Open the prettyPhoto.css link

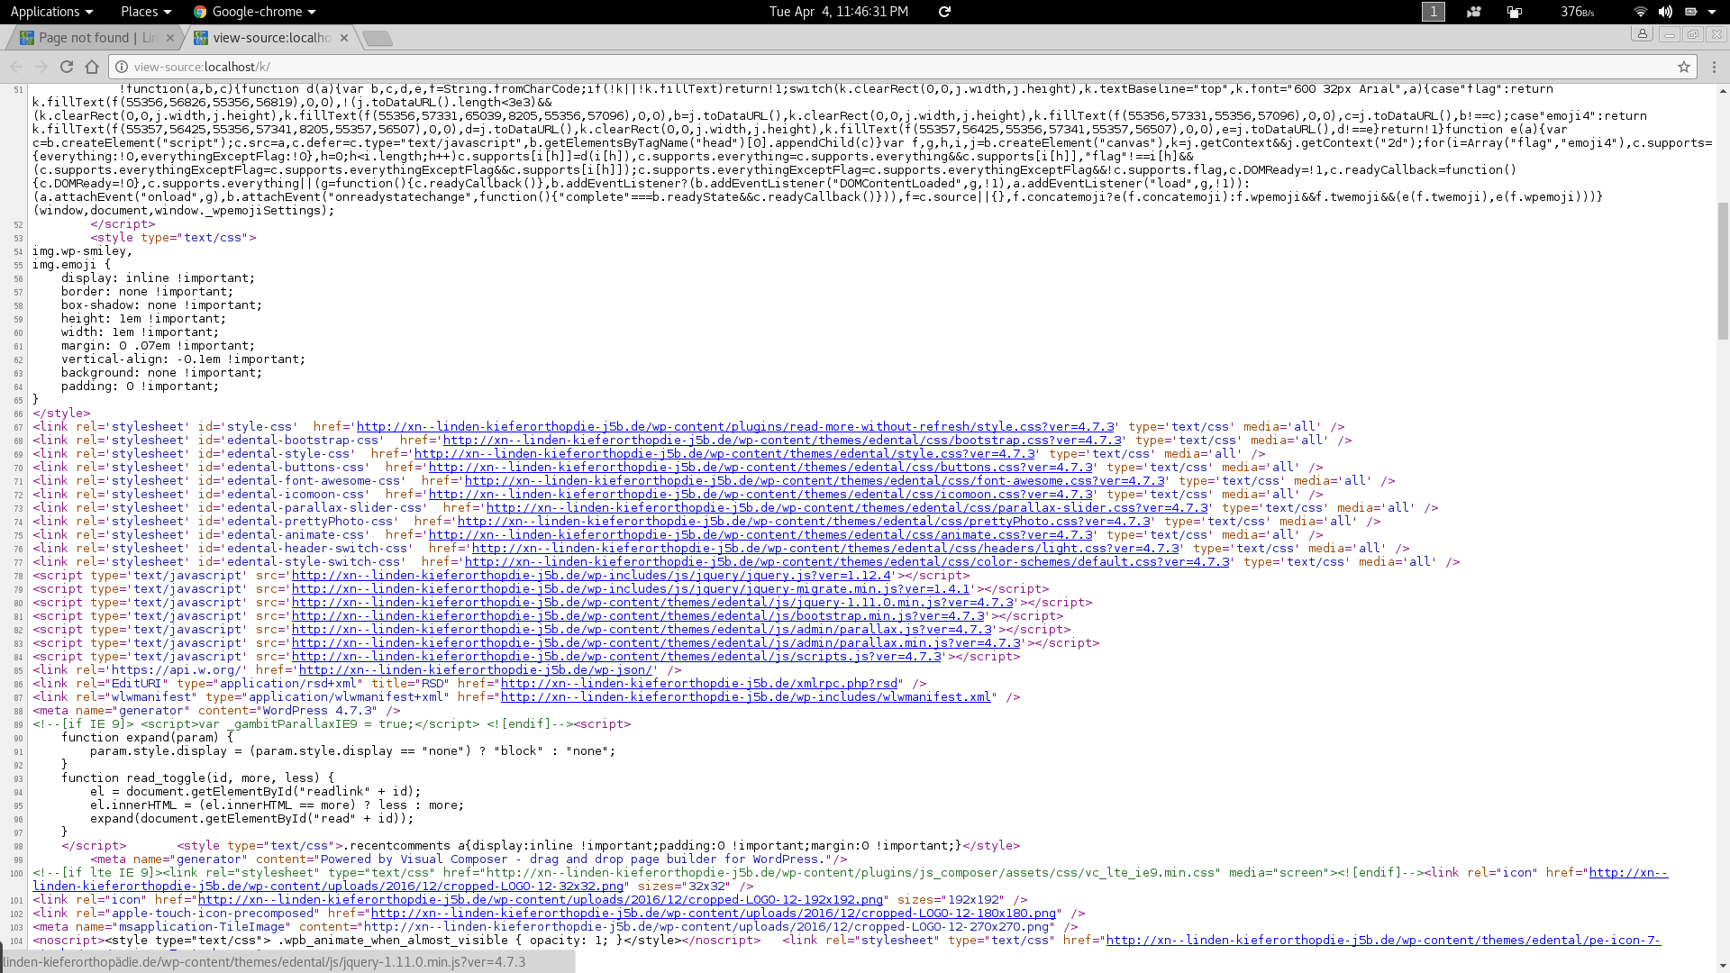[x=804, y=522]
